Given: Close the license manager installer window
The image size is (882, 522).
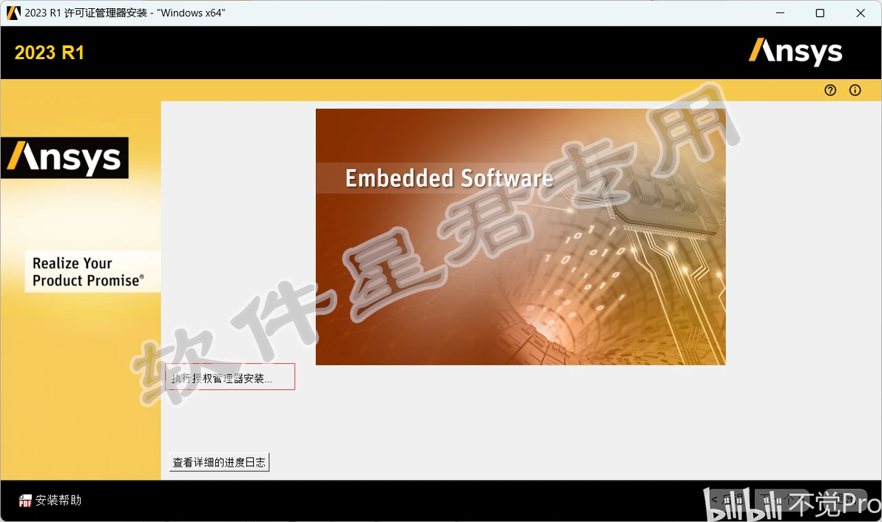Looking at the screenshot, I should [x=861, y=13].
